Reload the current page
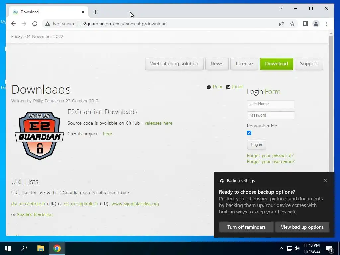Image resolution: width=340 pixels, height=255 pixels. (35, 24)
